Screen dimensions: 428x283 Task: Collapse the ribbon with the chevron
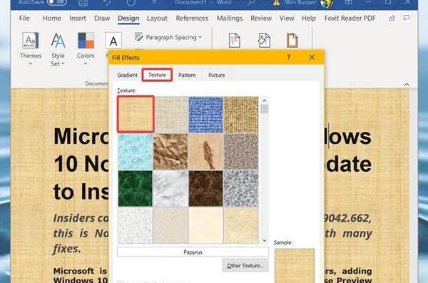click(x=407, y=85)
